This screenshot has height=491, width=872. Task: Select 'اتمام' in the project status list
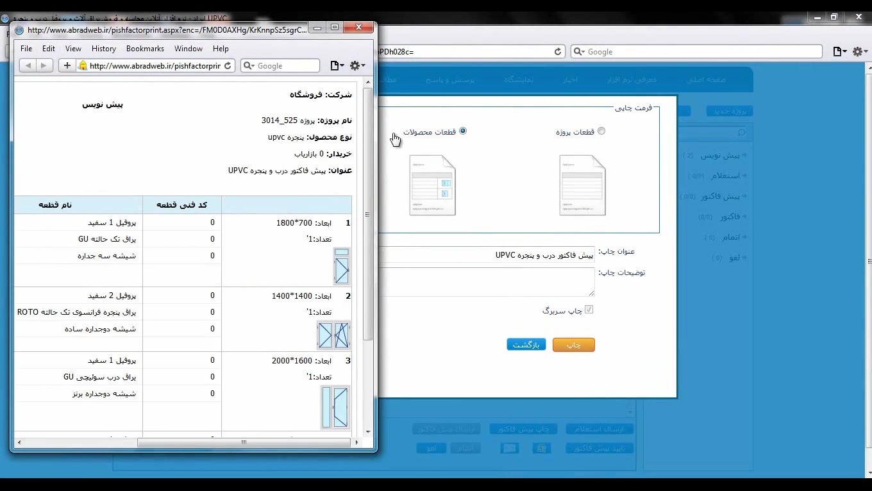tap(731, 237)
